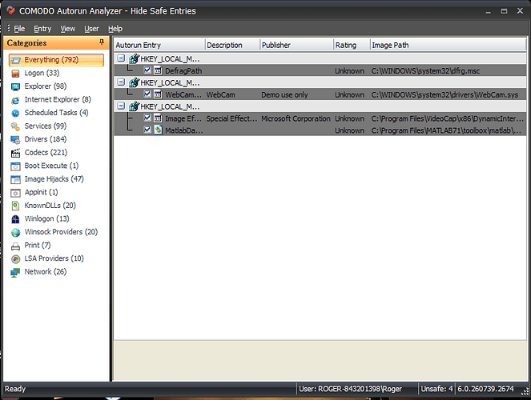Sort by Autorun Entry column header
531x400 pixels.
(x=159, y=45)
